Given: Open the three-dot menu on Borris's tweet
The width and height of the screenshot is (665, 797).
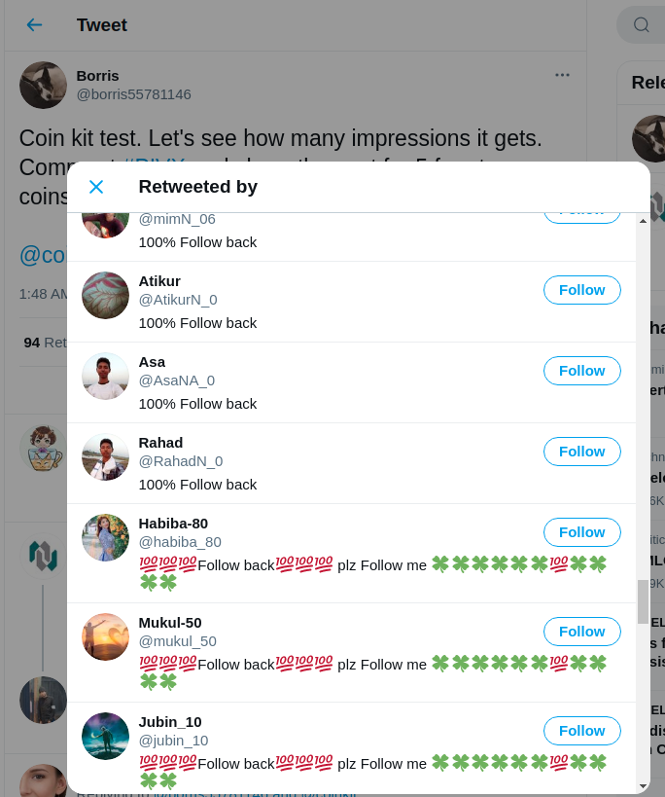Looking at the screenshot, I should coord(562,75).
